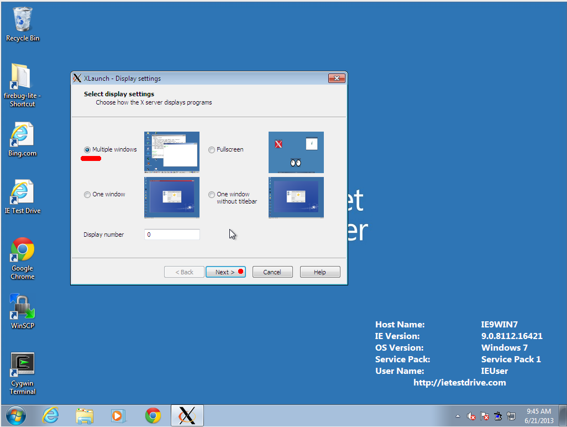Click the 'IE9WIN7' host name value

[x=500, y=325]
